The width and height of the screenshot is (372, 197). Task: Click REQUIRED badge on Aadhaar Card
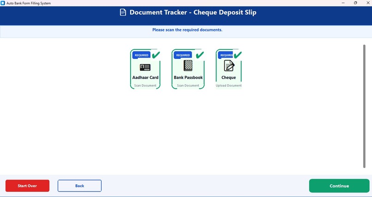(x=141, y=55)
